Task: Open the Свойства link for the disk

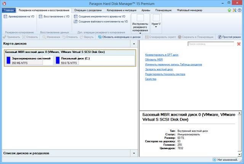Action: tap(151, 79)
